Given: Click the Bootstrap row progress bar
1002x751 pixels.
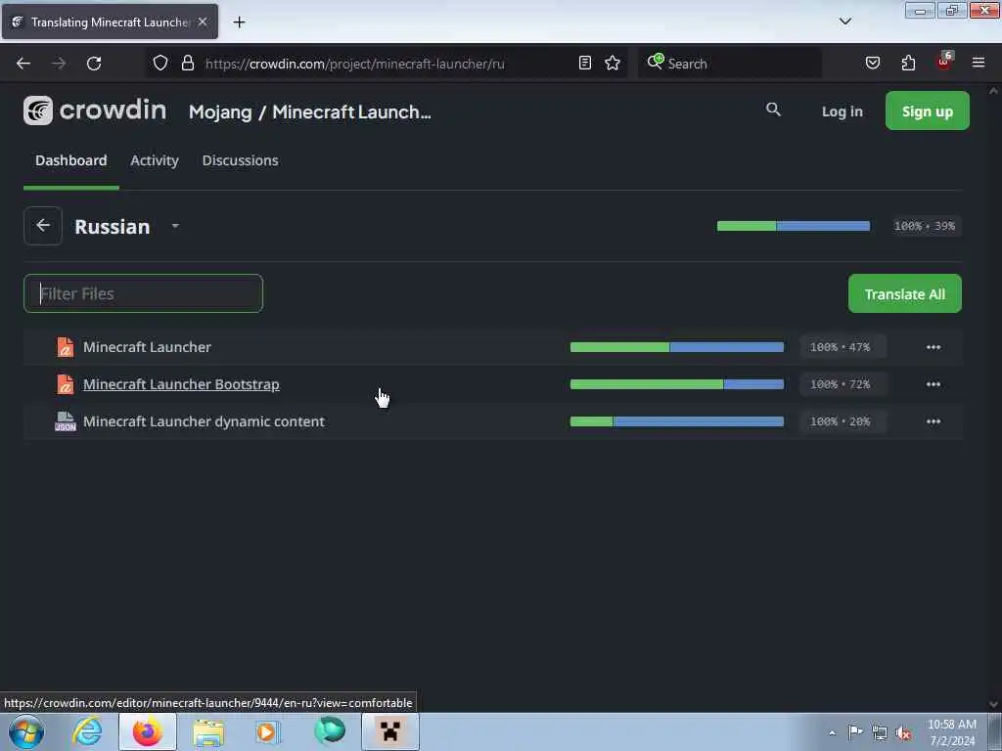Looking at the screenshot, I should coord(677,384).
